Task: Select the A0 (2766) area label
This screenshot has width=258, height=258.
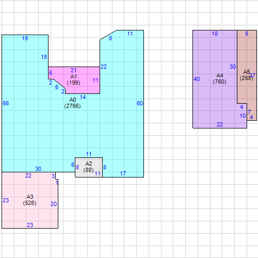Action: (x=72, y=103)
